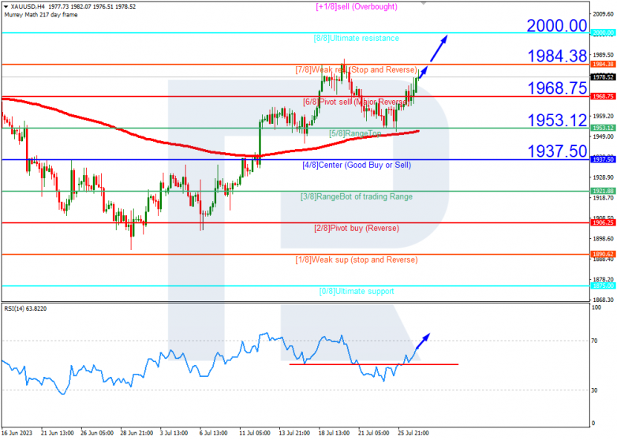This screenshot has height=440, width=617.
Task: Select the red 1906.25 price axis tag
Action: pos(603,222)
